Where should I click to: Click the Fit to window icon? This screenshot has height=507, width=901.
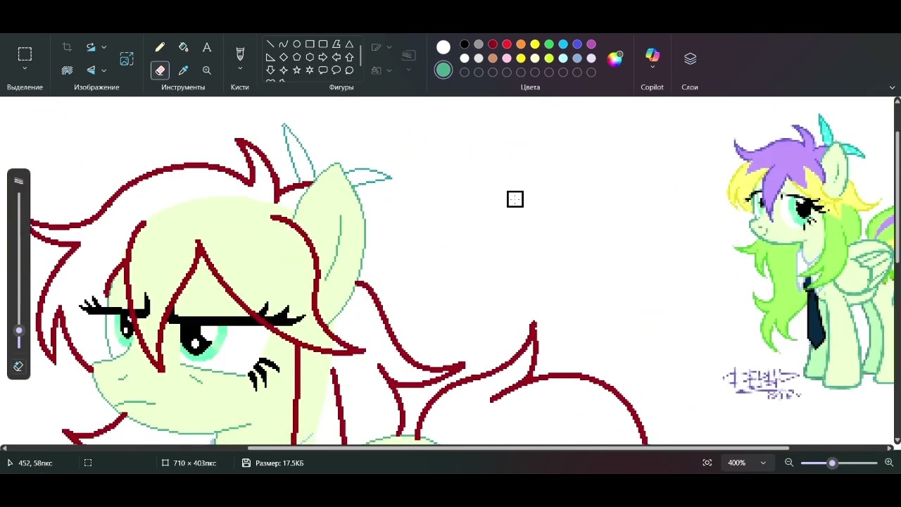point(707,463)
